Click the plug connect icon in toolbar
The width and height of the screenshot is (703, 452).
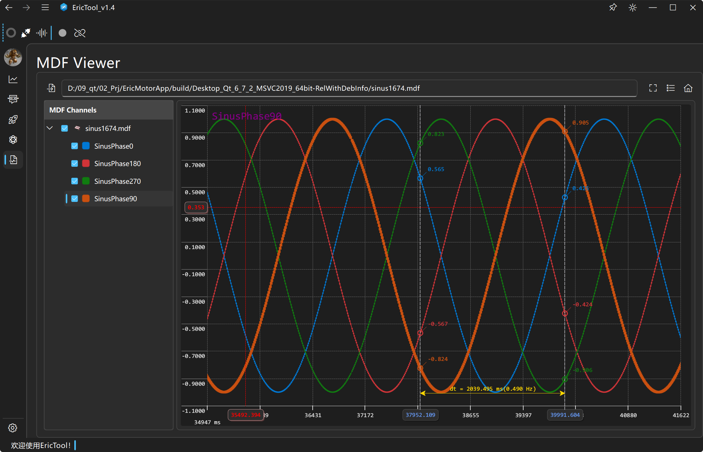click(26, 33)
